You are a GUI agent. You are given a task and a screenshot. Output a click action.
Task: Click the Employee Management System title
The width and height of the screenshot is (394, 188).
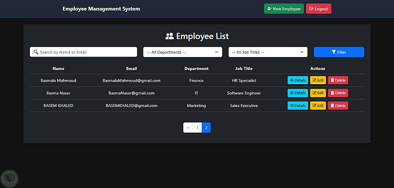tap(101, 9)
